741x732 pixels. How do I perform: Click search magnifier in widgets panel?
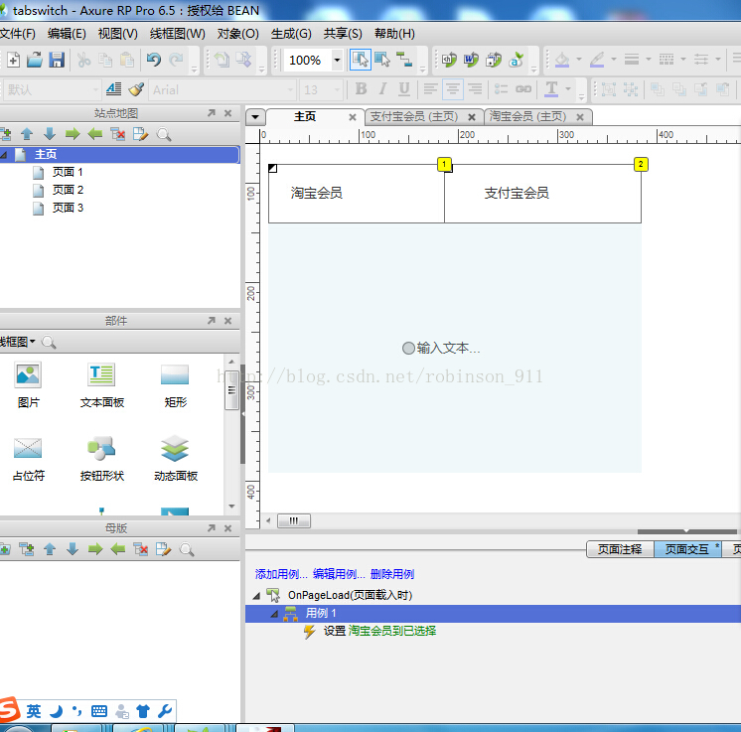[49, 342]
